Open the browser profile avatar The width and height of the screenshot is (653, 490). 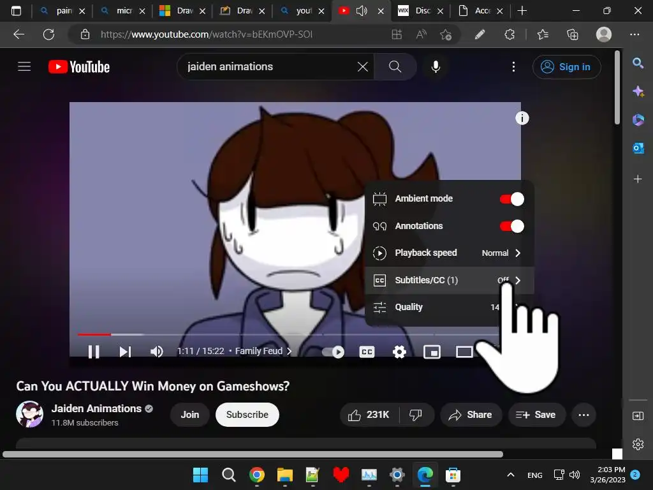[603, 34]
